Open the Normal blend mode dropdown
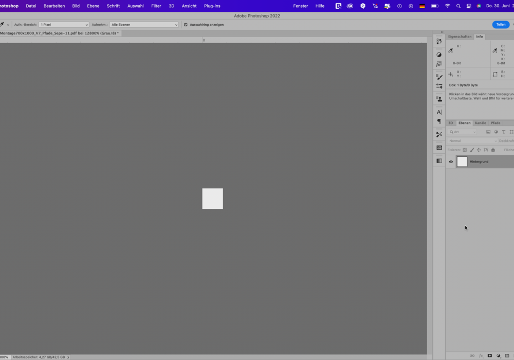The width and height of the screenshot is (514, 360). [473, 141]
